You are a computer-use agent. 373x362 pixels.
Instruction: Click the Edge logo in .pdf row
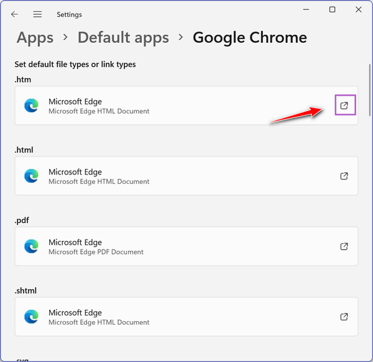click(32, 247)
